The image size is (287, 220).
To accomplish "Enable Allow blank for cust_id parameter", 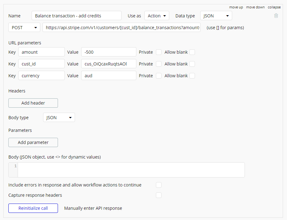I will click(192, 64).
